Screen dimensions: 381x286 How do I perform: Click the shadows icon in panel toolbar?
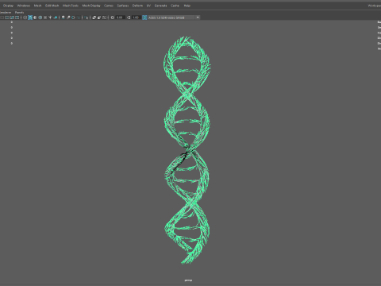tap(56, 17)
